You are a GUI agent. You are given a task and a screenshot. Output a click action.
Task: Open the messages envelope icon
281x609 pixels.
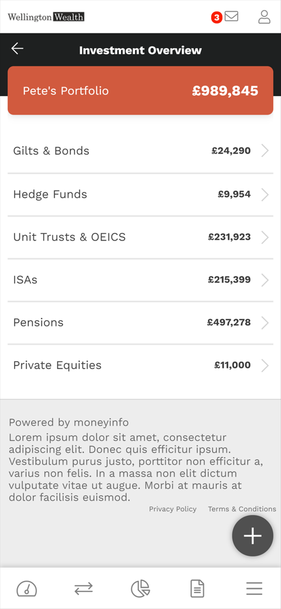point(231,16)
